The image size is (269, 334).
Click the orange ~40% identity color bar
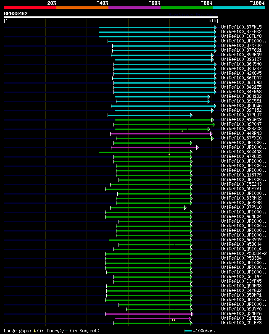point(82,8)
